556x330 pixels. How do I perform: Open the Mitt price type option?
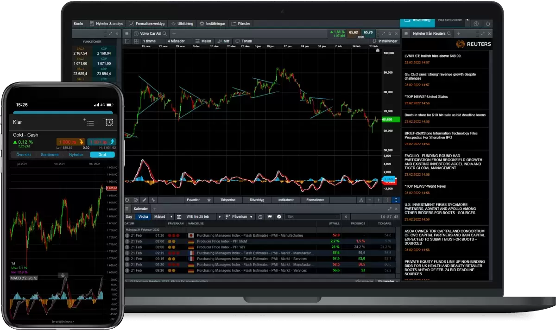pos(224,41)
